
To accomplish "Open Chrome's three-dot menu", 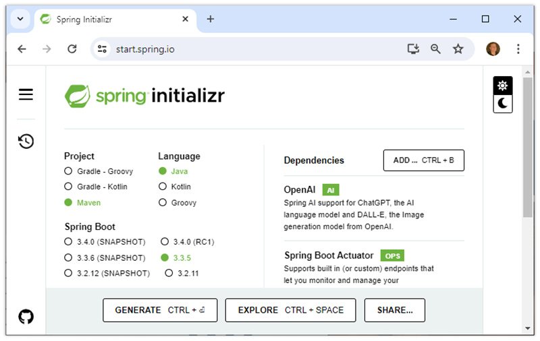I will 518,49.
